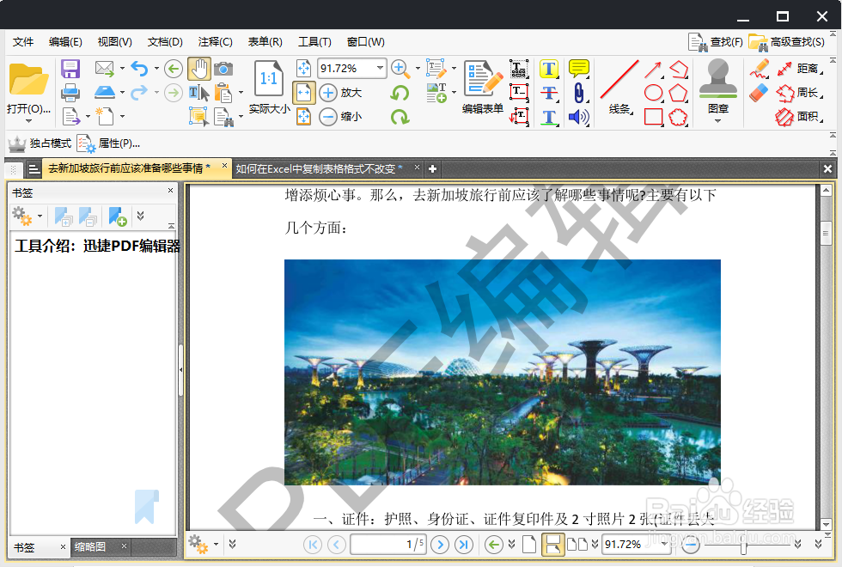Select the Cloud shape tool
Screen dimensions: 842x567
point(678,117)
